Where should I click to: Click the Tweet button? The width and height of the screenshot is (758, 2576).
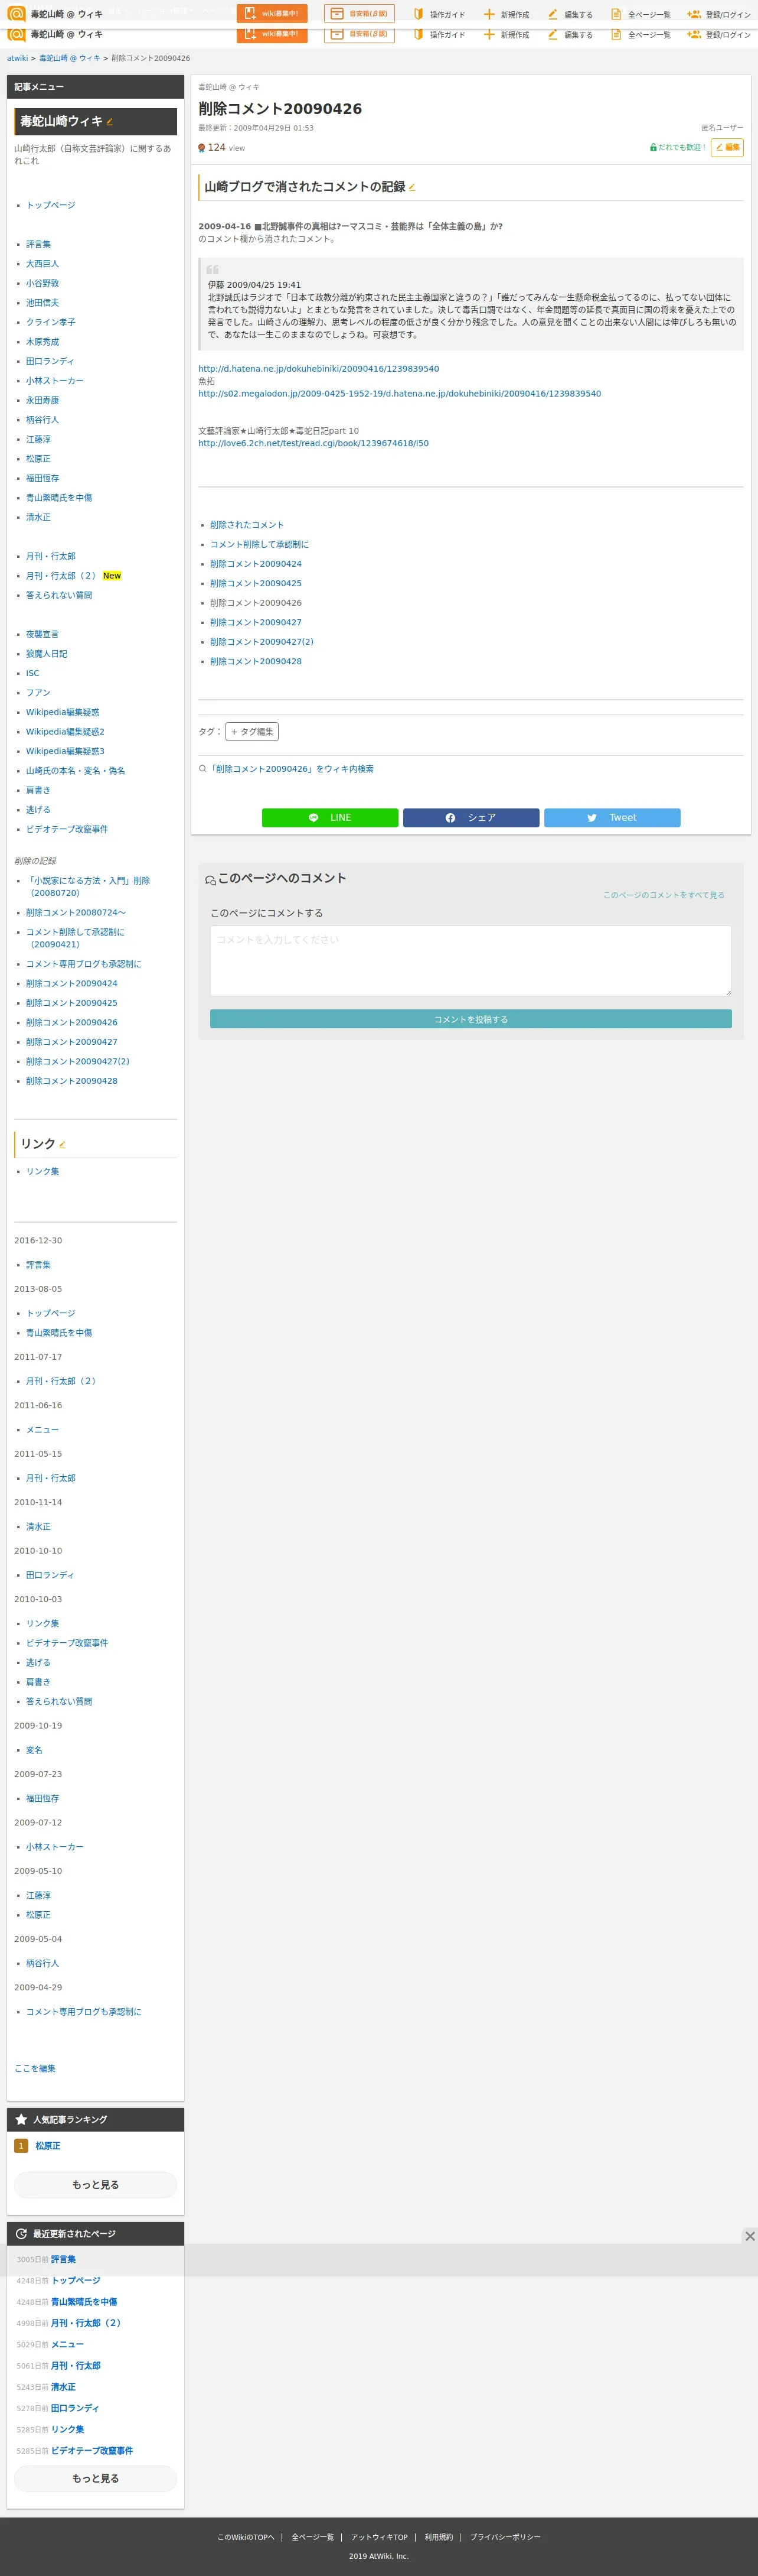click(612, 818)
